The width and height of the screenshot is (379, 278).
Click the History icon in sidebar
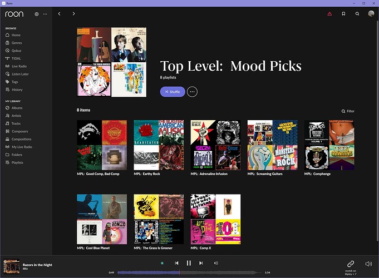[x=7, y=90]
